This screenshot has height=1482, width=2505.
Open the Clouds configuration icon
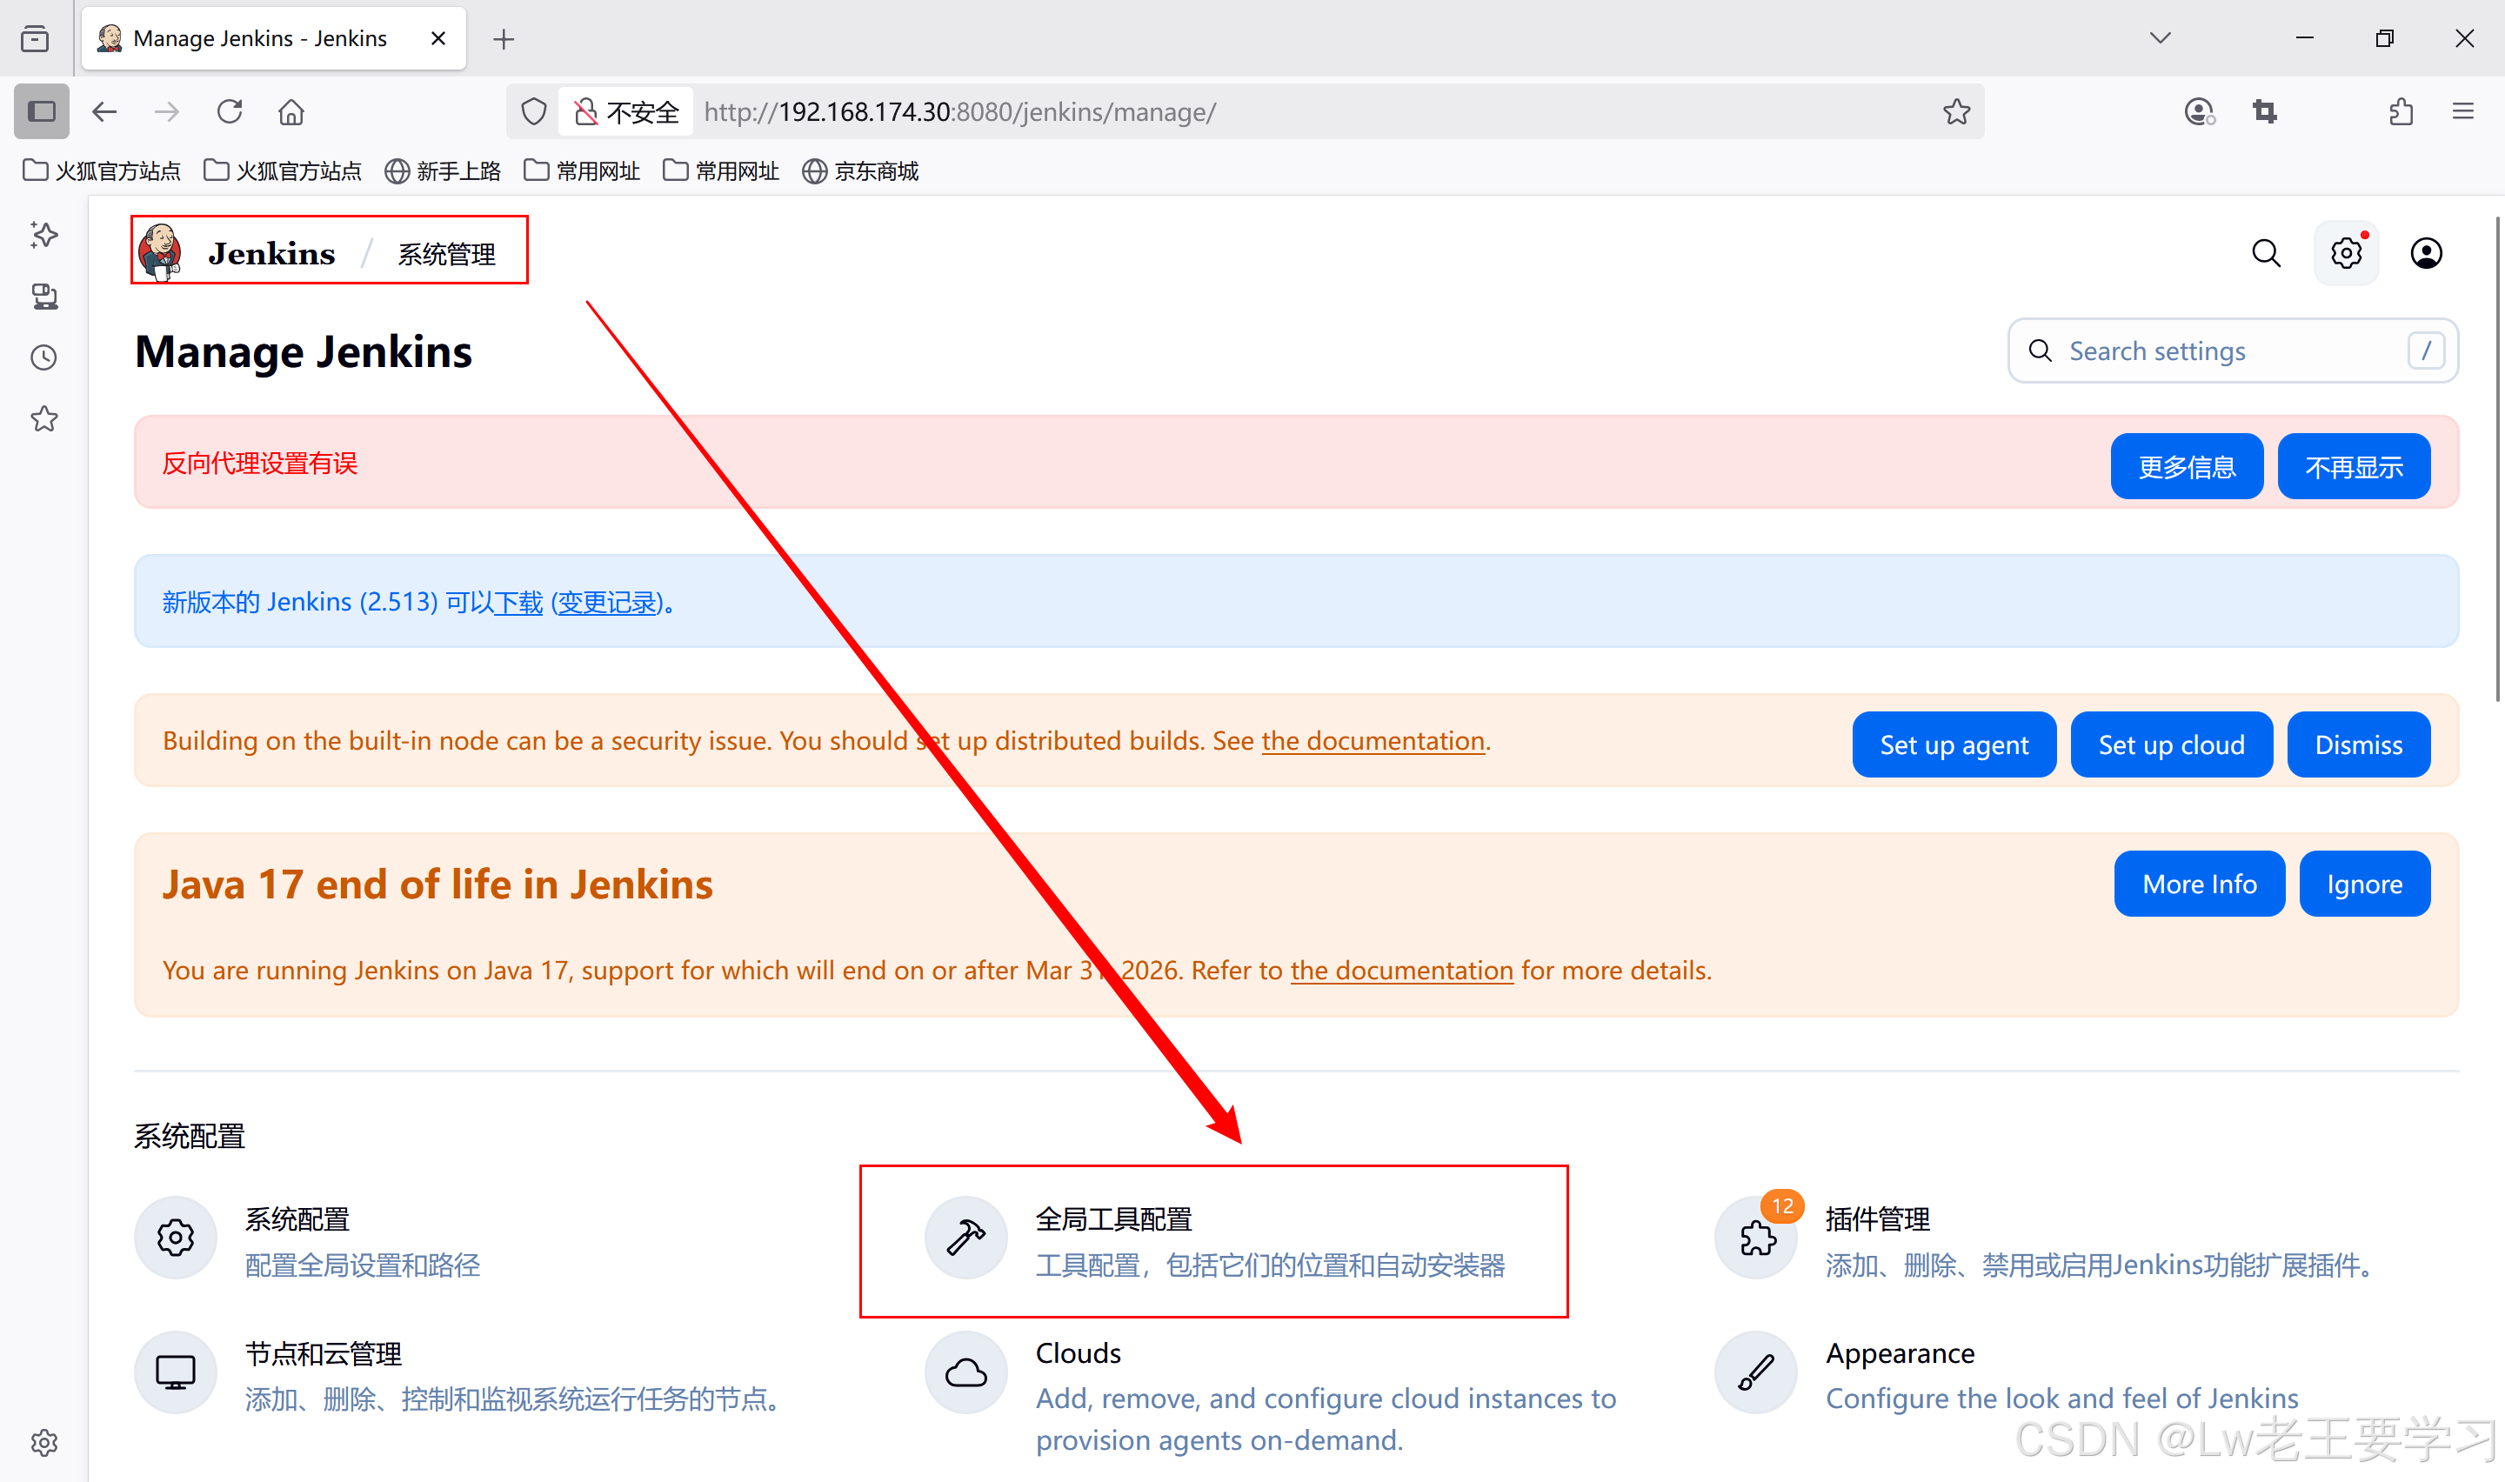(x=965, y=1372)
